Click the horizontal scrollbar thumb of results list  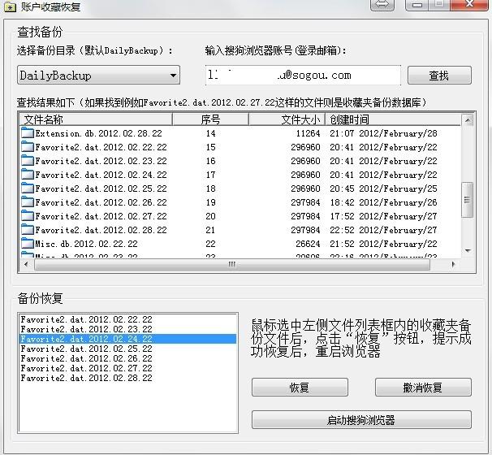click(232, 264)
